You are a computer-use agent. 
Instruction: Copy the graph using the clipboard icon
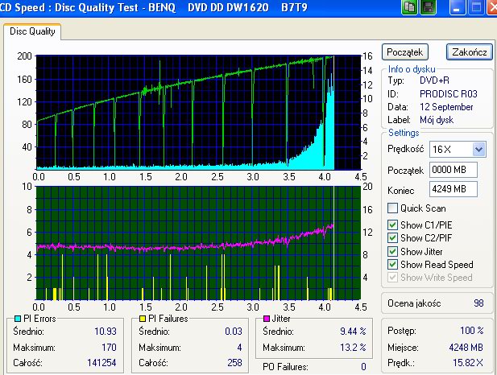[x=409, y=7]
